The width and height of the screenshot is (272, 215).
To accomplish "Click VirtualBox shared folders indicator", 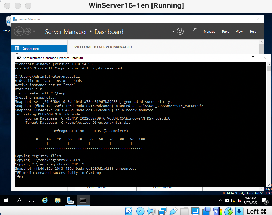I will click(x=184, y=211).
